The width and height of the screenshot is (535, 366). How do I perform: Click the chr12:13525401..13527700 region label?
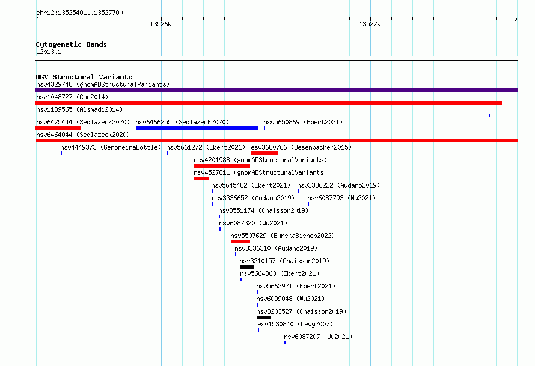[x=79, y=13]
